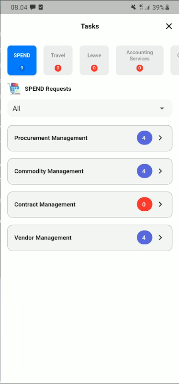
Task: Close the Tasks screen with X icon
Action: 169,26
